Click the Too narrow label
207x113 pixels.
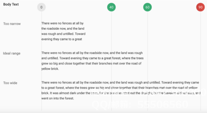pos(12,24)
